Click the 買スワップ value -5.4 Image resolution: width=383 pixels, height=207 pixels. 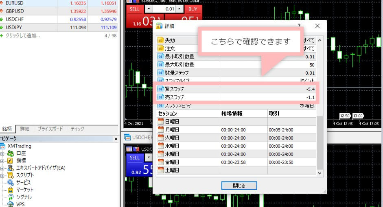[311, 89]
